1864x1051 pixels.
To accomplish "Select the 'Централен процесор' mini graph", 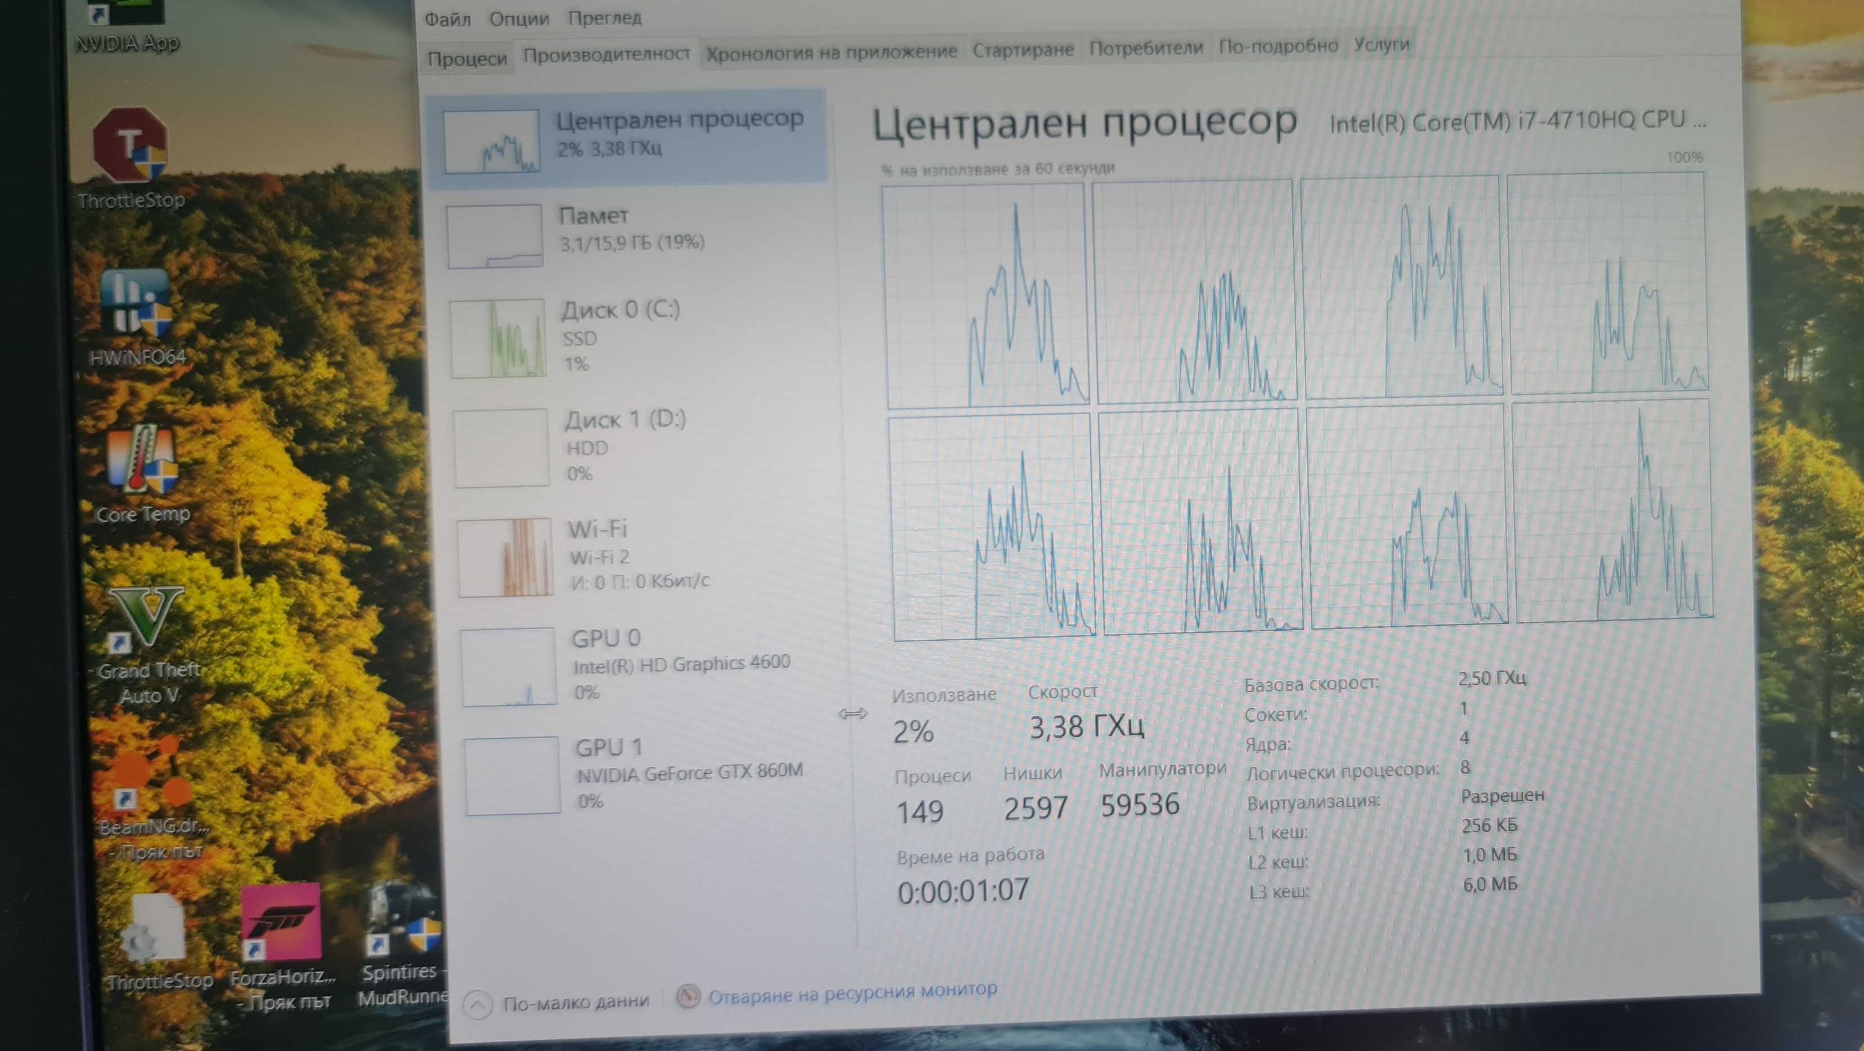I will (x=491, y=142).
